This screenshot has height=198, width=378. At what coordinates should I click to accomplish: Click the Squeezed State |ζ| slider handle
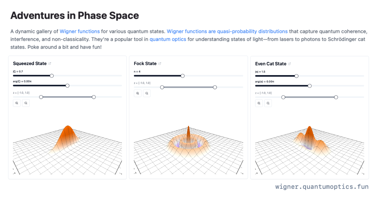pyautogui.click(x=52, y=76)
